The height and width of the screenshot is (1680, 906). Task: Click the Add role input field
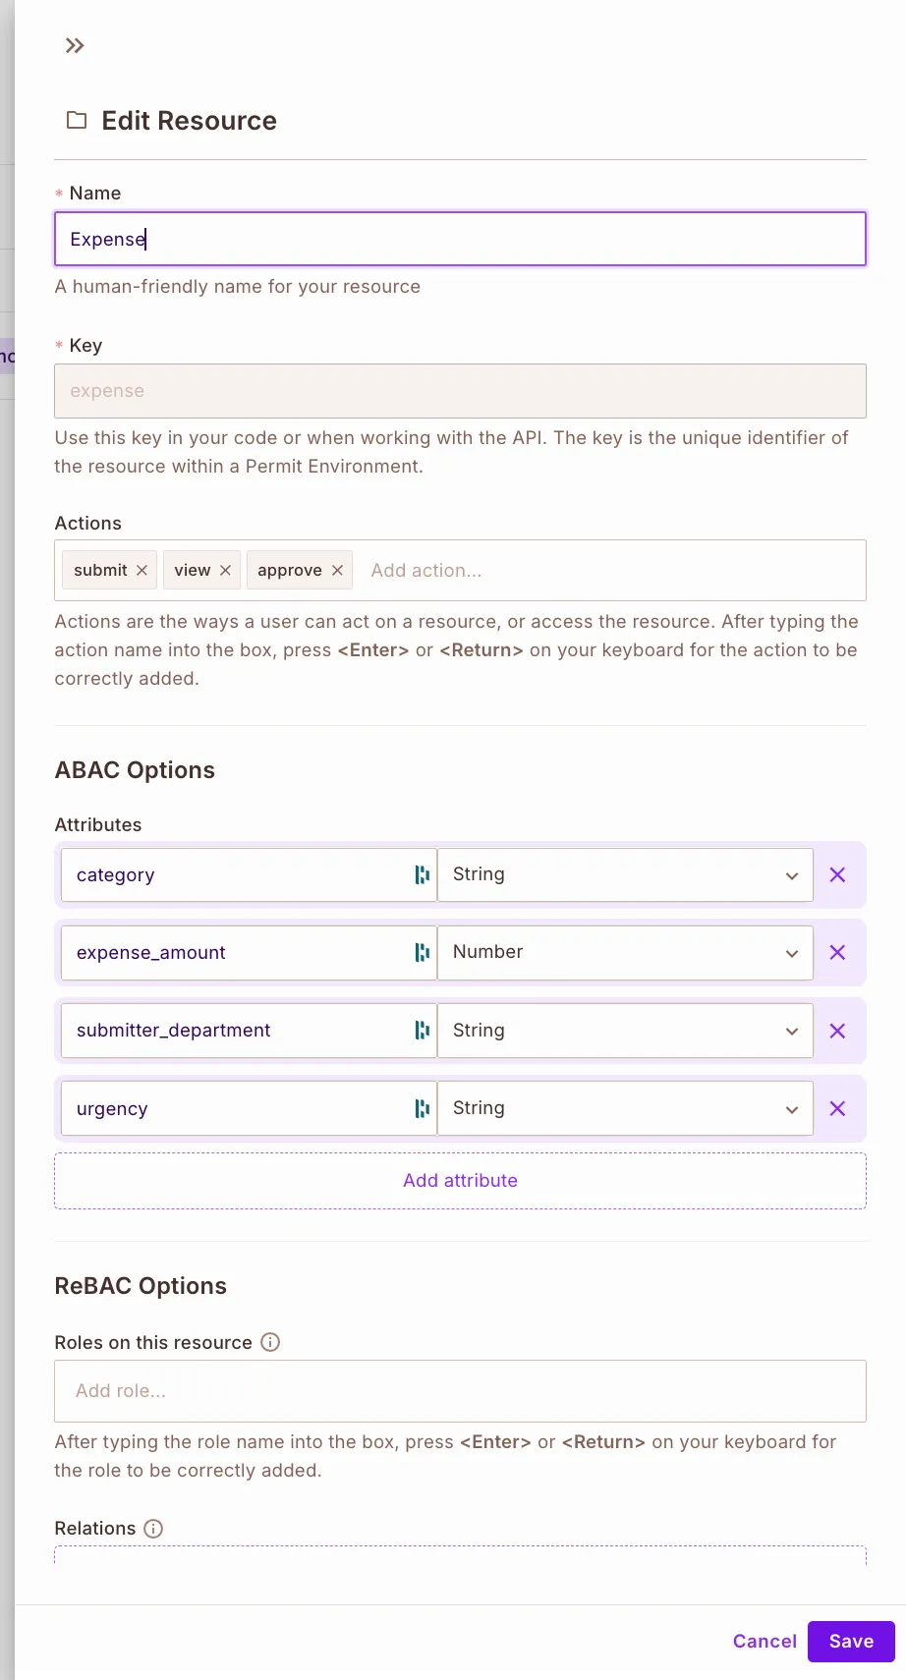(x=460, y=1390)
